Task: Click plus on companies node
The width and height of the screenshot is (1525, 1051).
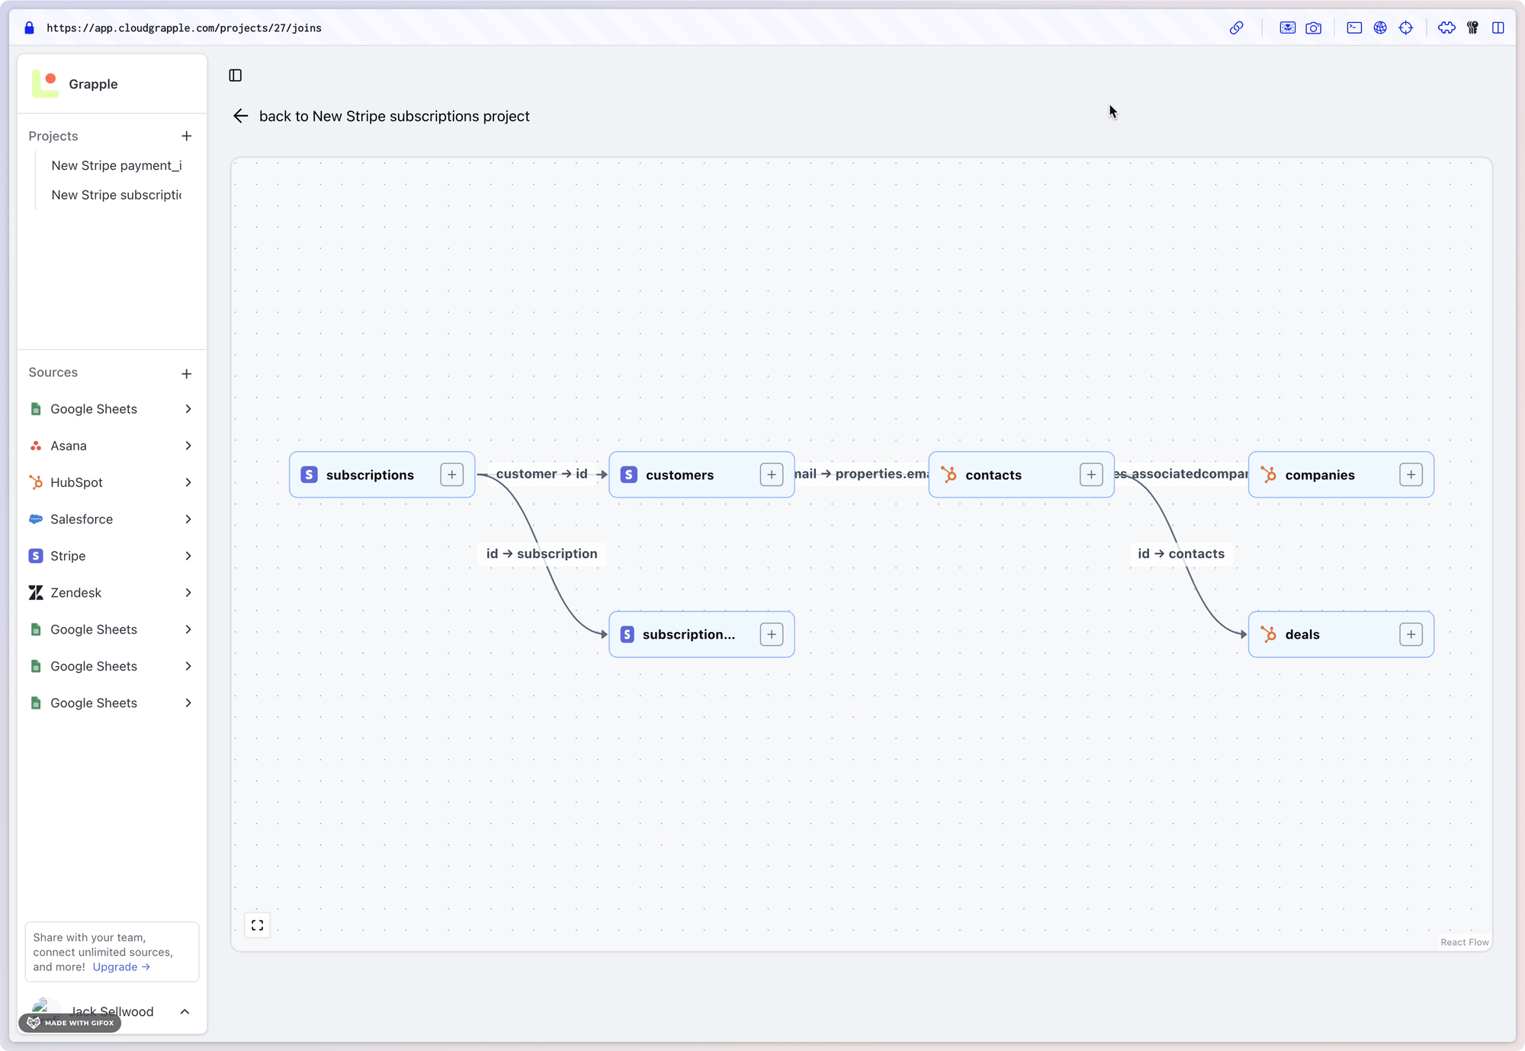Action: click(1411, 475)
